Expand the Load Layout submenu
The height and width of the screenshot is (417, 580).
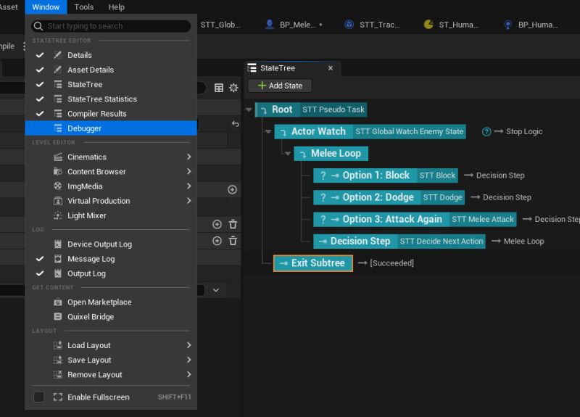111,345
